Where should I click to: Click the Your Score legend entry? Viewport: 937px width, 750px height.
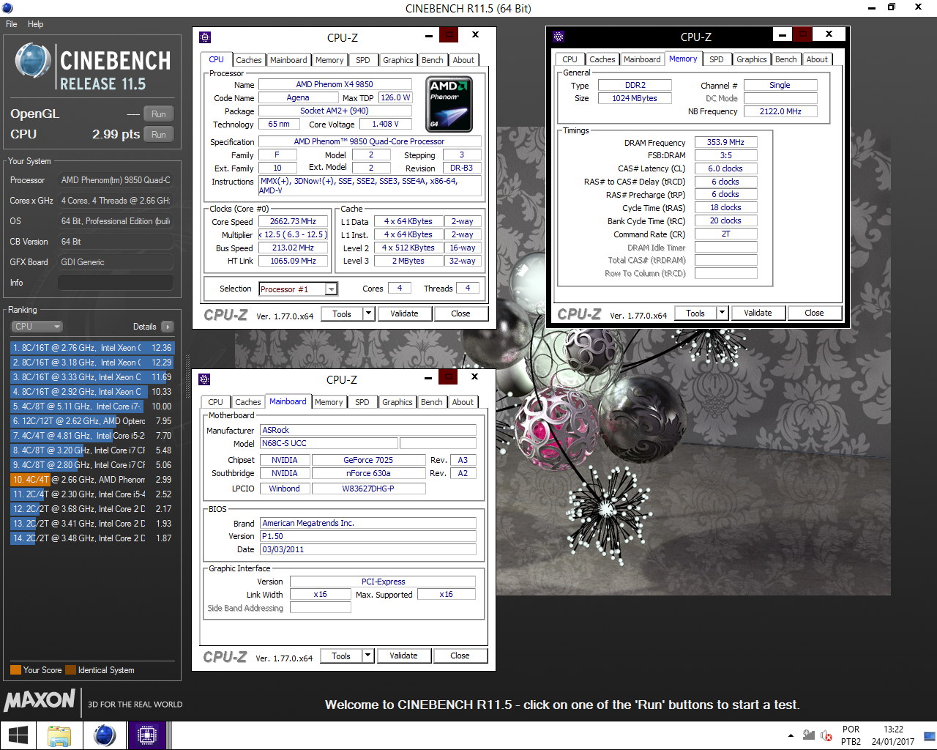coord(36,670)
